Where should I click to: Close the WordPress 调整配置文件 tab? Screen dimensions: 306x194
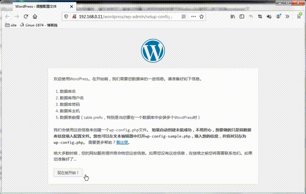[x=71, y=6]
